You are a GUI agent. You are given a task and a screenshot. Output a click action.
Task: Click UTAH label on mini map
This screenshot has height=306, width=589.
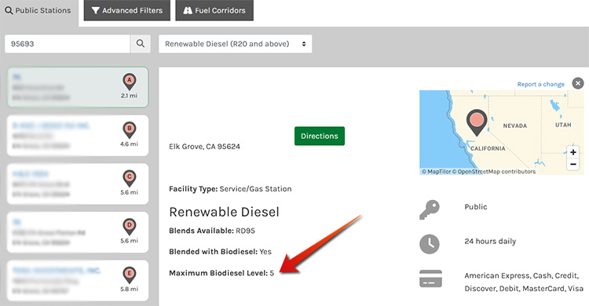click(563, 125)
